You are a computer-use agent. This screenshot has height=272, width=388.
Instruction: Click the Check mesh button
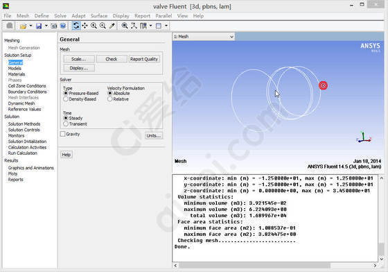[x=112, y=59]
